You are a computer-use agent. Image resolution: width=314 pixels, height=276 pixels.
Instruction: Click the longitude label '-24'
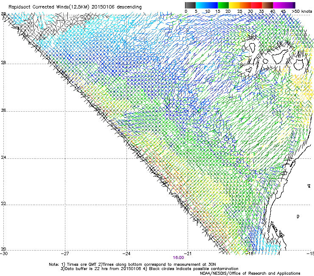coord(126,253)
